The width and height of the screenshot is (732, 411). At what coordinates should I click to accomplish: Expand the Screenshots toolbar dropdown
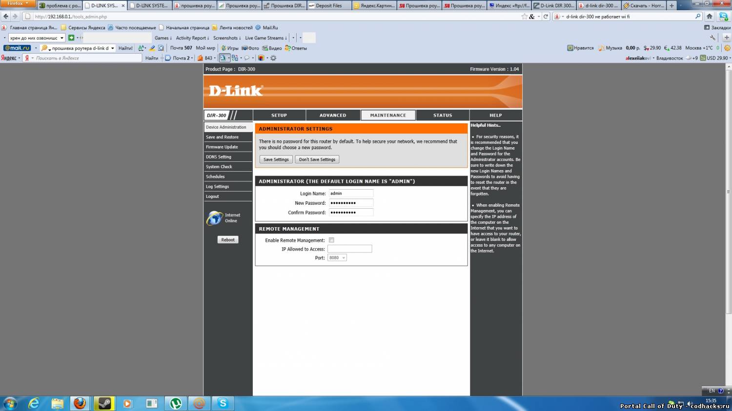(x=227, y=38)
